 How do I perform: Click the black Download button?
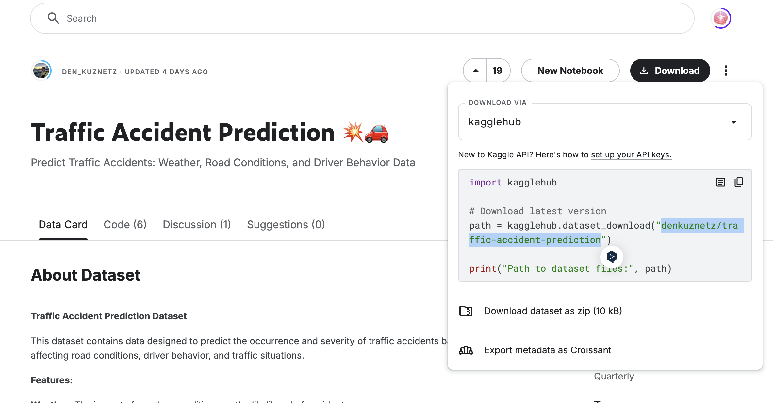[670, 71]
